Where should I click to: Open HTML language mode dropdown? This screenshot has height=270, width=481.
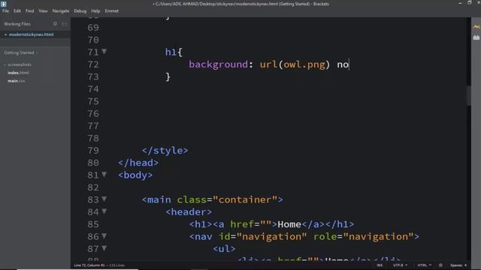424,265
